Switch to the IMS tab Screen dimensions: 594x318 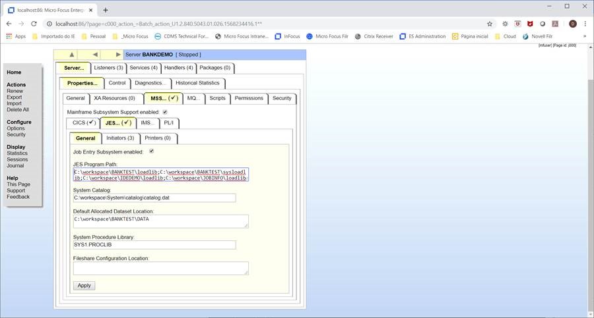click(148, 123)
